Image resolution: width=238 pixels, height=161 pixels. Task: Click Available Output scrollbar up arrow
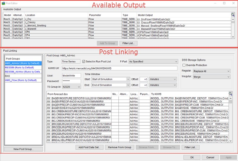click(x=233, y=20)
